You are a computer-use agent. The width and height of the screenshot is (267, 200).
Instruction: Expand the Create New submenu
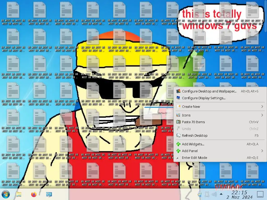pos(220,107)
